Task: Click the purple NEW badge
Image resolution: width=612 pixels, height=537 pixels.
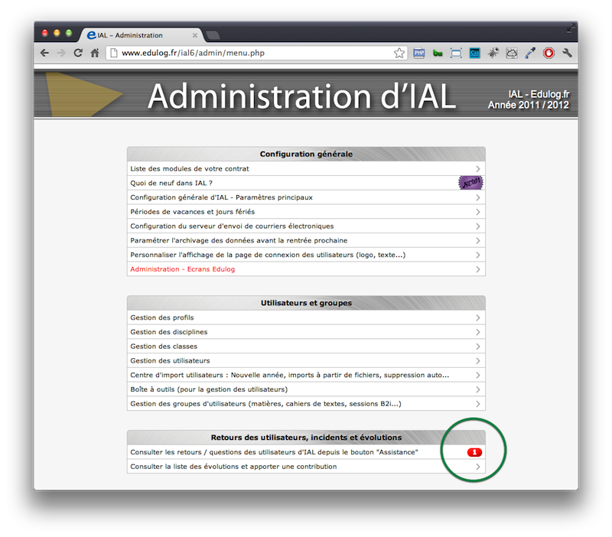Action: click(x=470, y=183)
